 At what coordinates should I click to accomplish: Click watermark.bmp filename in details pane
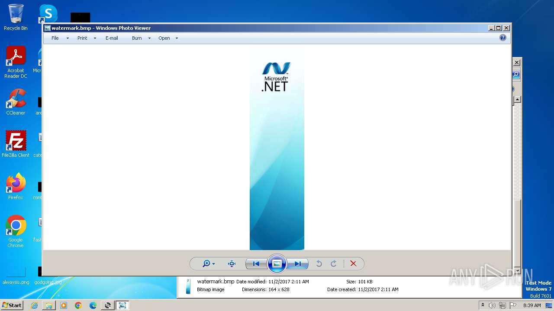pos(216,281)
